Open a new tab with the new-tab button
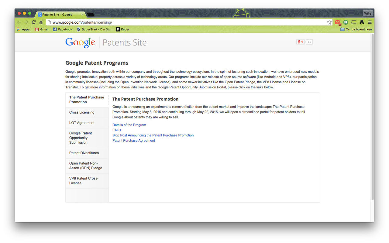Viewport: 389px width, 243px height. [x=90, y=15]
